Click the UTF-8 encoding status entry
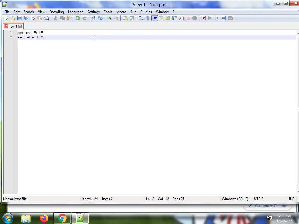The width and height of the screenshot is (299, 224). [259, 199]
